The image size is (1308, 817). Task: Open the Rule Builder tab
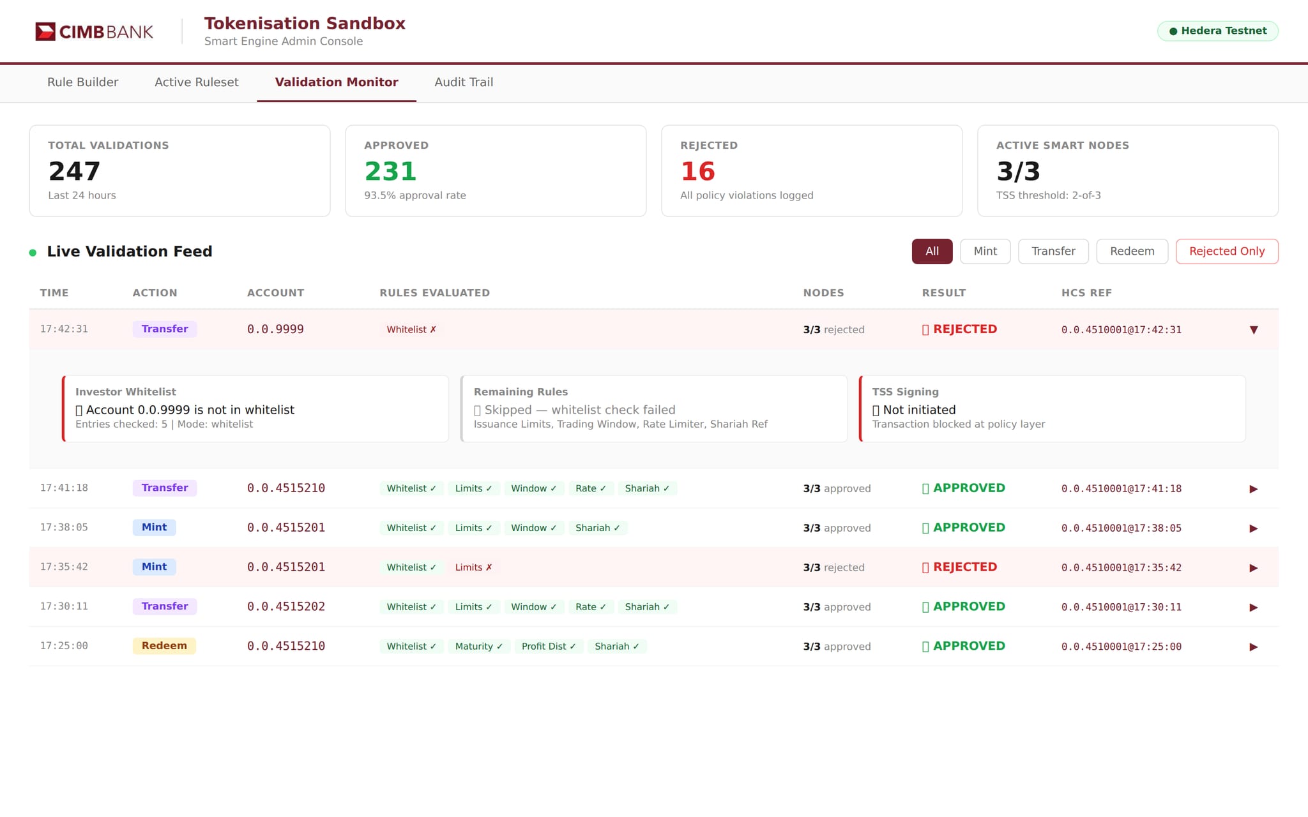tap(82, 82)
